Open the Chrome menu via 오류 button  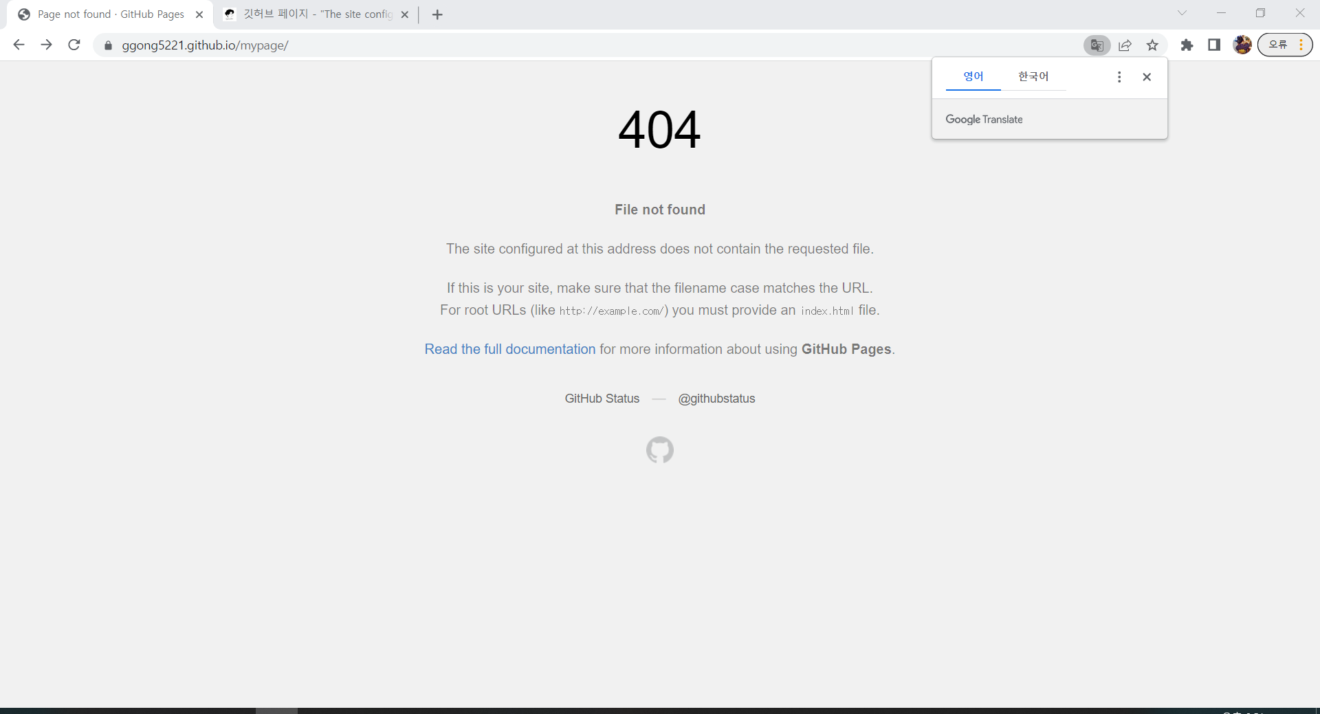pyautogui.click(x=1285, y=45)
